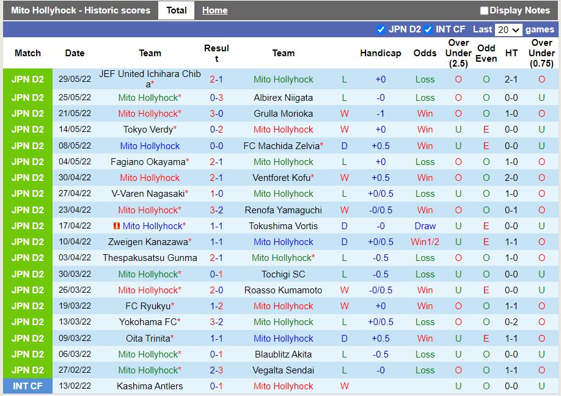The height and width of the screenshot is (396, 561).
Task: Click the 0-0 score against FC Machida Zelvia
Action: 216,146
